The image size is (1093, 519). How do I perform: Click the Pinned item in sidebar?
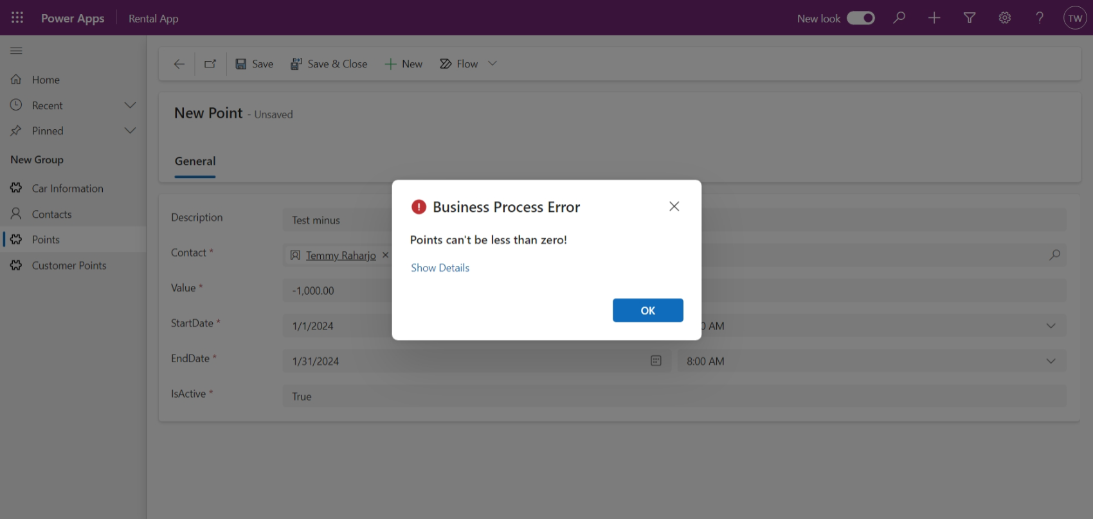click(x=48, y=130)
